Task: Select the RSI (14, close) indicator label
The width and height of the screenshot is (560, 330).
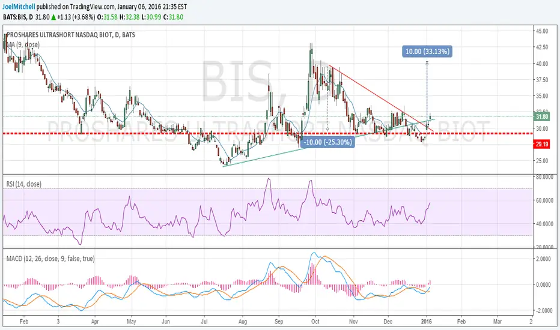Action: click(23, 184)
